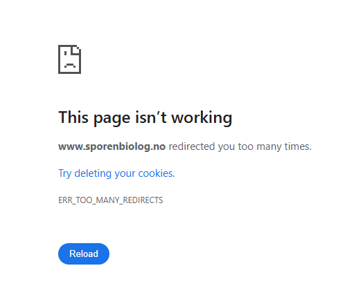Image resolution: width=356 pixels, height=306 pixels.
Task: Click the folded corner of the page icon
Action: [76, 49]
